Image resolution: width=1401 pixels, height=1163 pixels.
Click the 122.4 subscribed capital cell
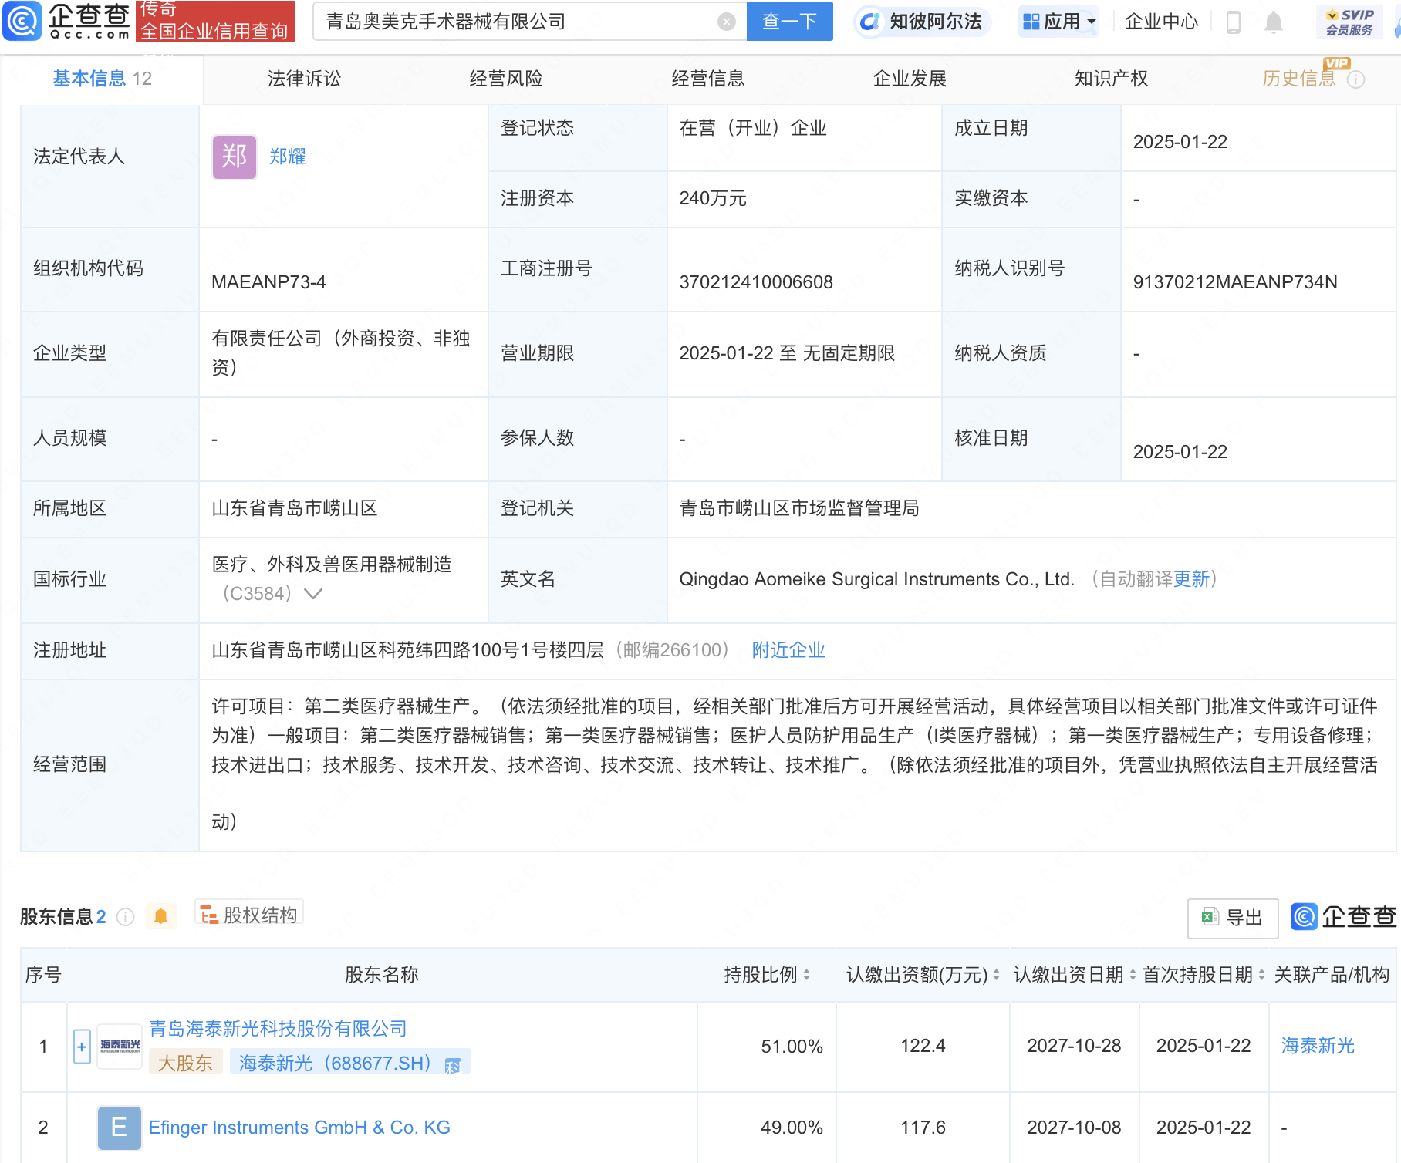(x=923, y=1046)
